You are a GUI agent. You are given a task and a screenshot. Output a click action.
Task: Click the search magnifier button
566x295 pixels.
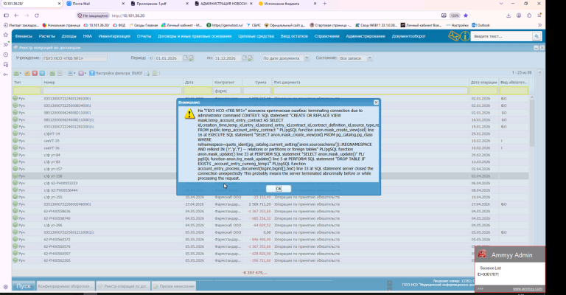tap(537, 36)
